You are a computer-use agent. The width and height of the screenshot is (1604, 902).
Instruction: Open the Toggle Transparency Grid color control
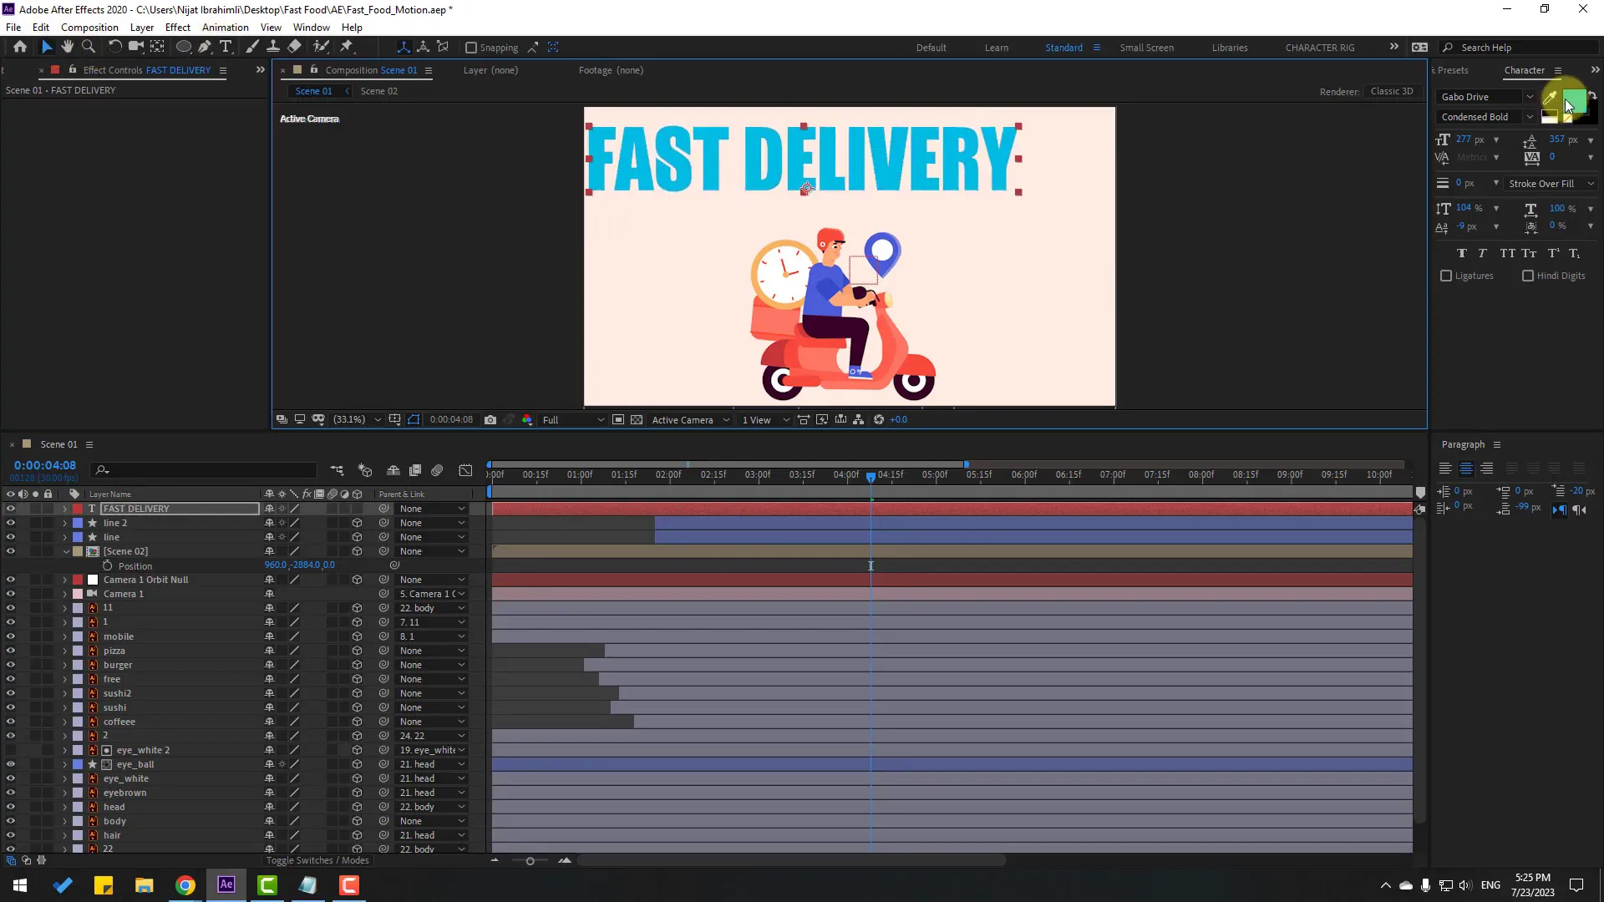tap(637, 419)
